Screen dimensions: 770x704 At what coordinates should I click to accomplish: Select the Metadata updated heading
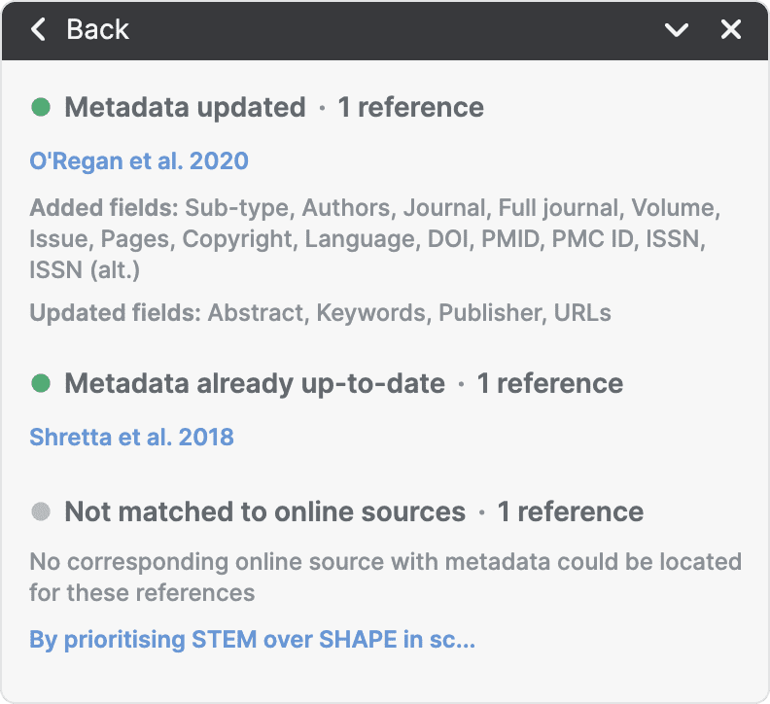[185, 107]
